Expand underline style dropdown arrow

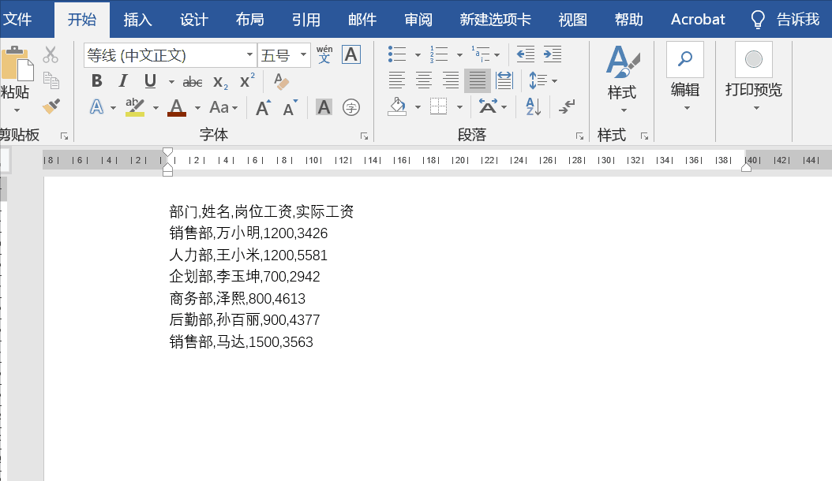click(x=171, y=82)
